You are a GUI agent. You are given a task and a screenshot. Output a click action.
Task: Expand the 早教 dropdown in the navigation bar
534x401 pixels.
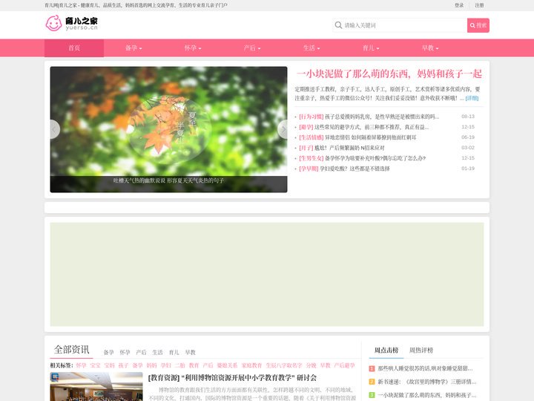430,48
